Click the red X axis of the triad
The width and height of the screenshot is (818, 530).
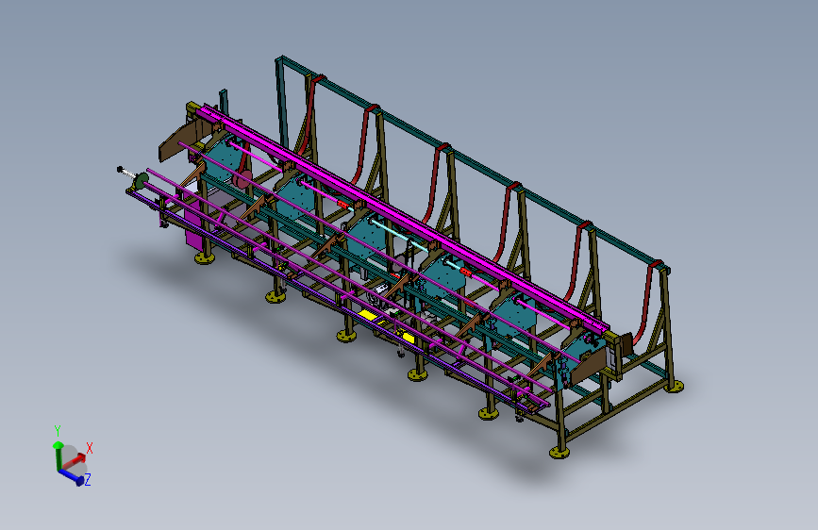pos(75,460)
